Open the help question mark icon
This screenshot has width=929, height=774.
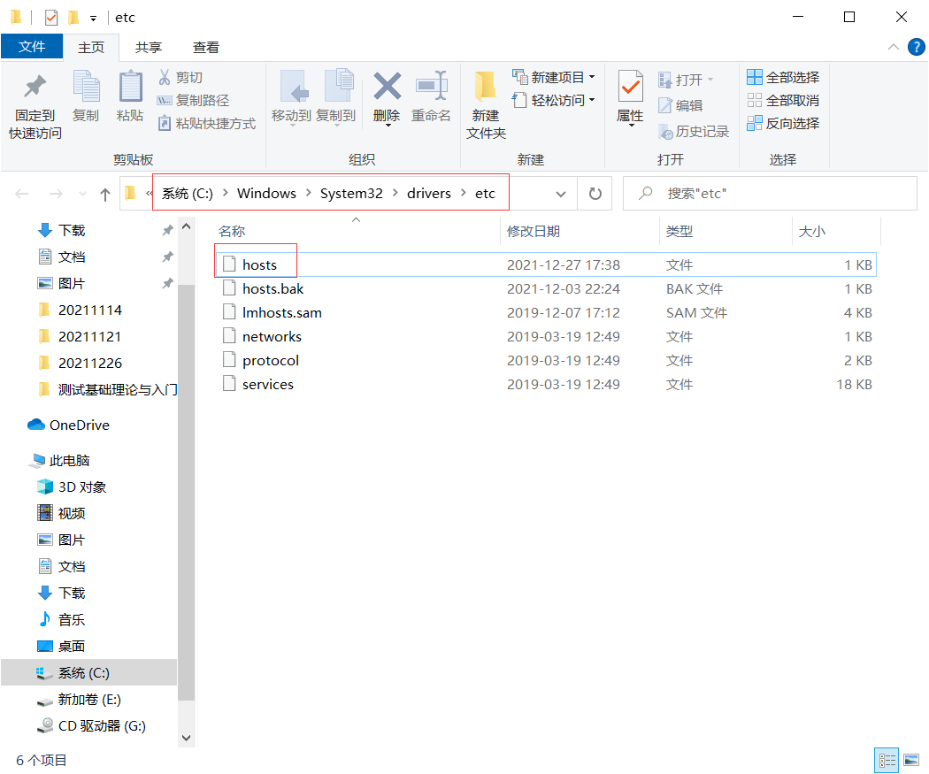917,47
